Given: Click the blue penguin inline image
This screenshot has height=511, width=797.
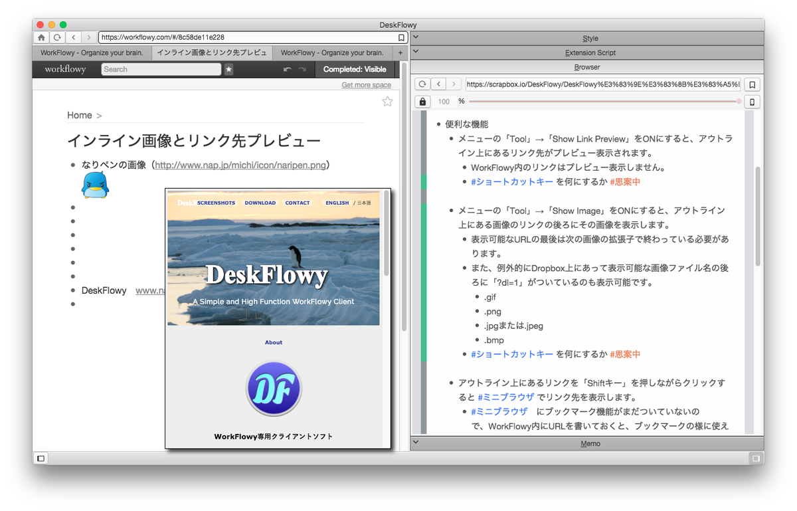Looking at the screenshot, I should click(x=95, y=184).
